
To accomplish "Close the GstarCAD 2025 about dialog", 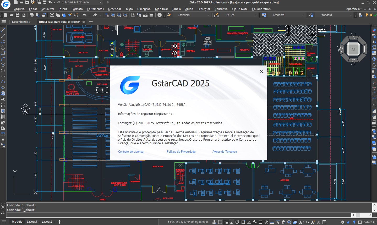I will 261,72.
